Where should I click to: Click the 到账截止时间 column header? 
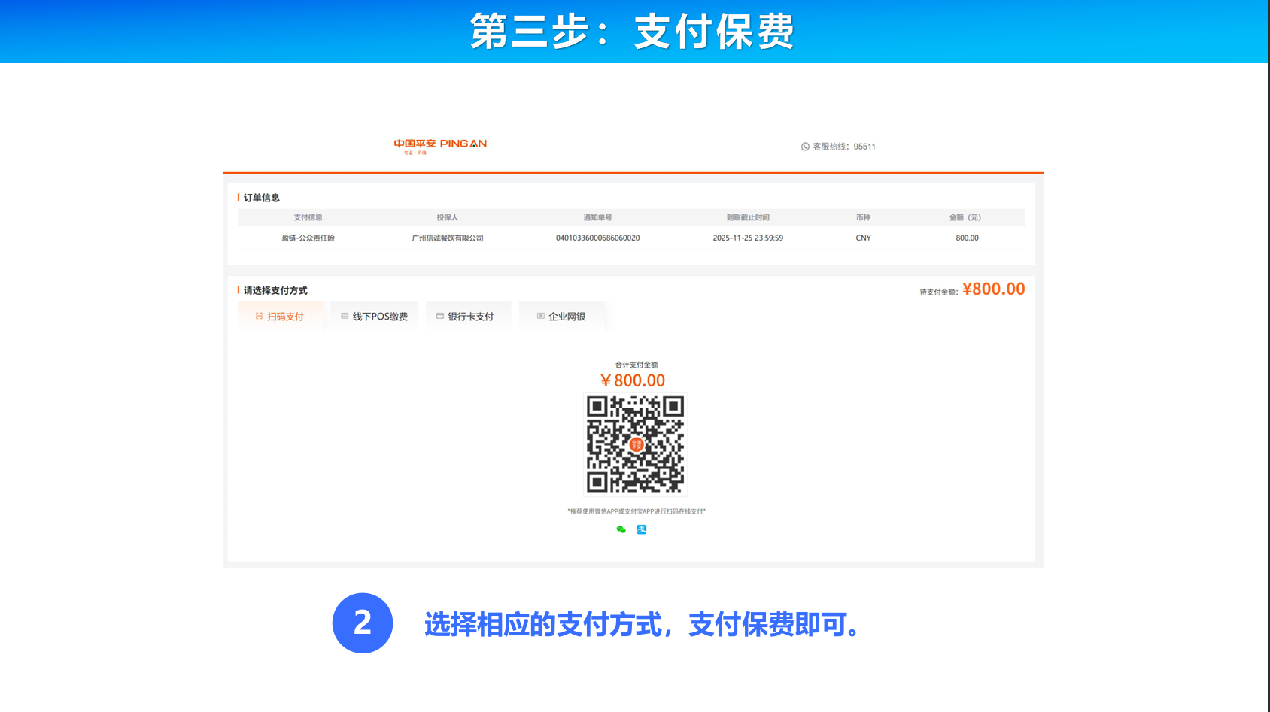[748, 217]
